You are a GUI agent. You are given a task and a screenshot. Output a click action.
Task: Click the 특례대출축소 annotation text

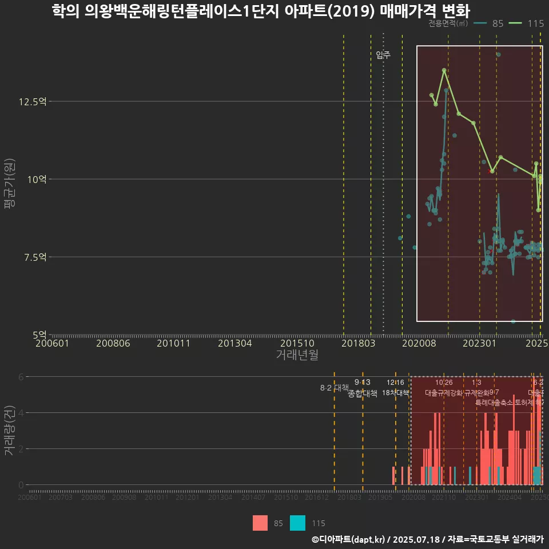[x=494, y=403]
